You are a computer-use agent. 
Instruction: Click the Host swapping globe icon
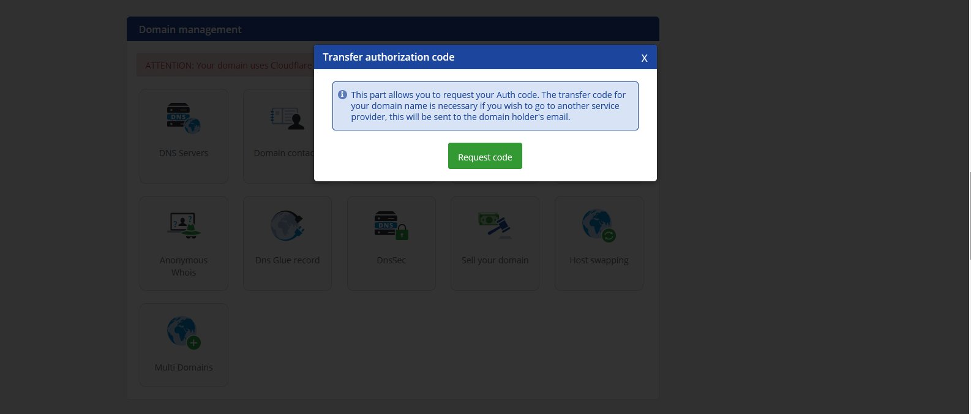598,225
